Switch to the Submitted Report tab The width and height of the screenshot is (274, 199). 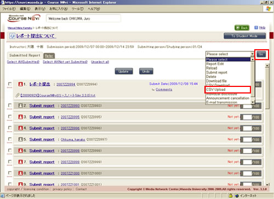click(25, 55)
